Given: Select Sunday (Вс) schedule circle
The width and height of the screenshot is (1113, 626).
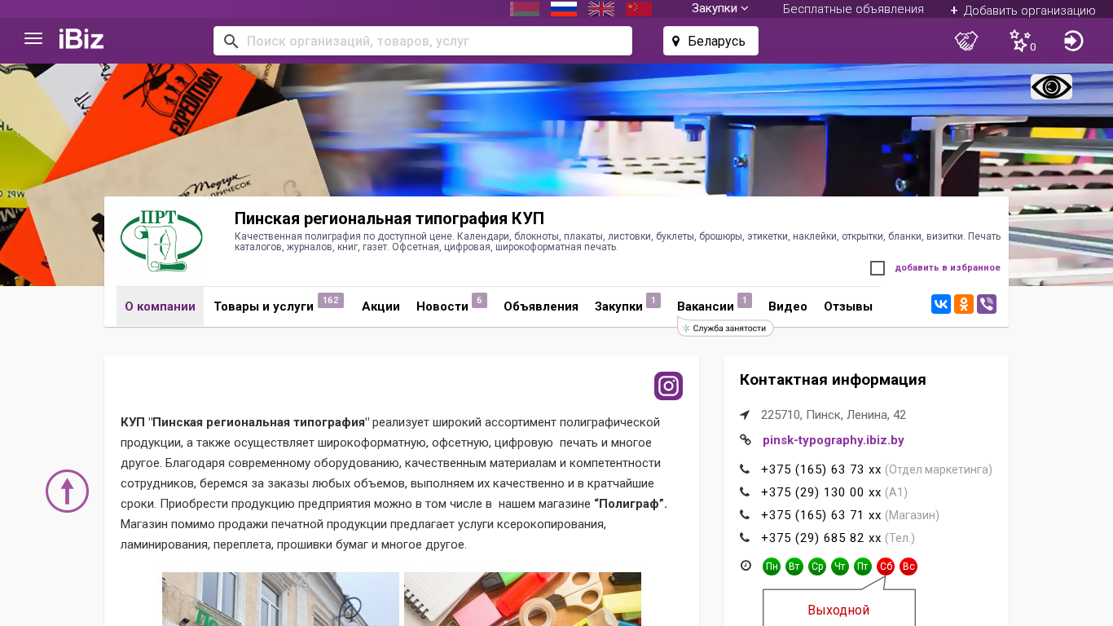Looking at the screenshot, I should pos(908,566).
